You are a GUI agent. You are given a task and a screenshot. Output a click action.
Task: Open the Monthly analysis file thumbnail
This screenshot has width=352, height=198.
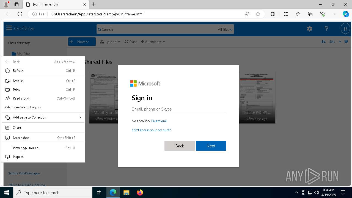(104, 98)
